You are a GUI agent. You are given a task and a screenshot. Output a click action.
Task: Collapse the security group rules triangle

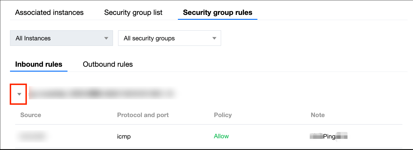(19, 94)
